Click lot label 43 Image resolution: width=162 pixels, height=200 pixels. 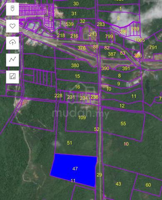118,184
